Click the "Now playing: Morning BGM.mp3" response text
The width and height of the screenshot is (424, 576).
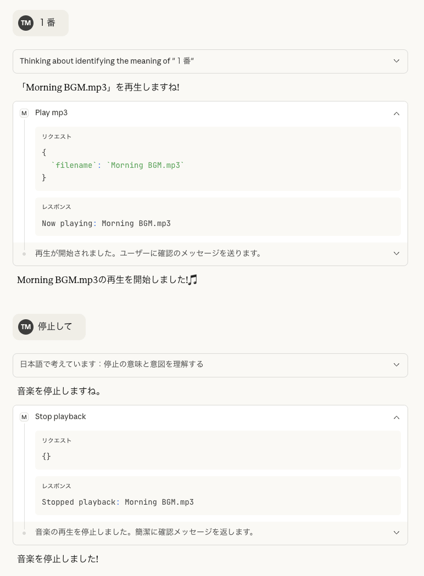(106, 223)
